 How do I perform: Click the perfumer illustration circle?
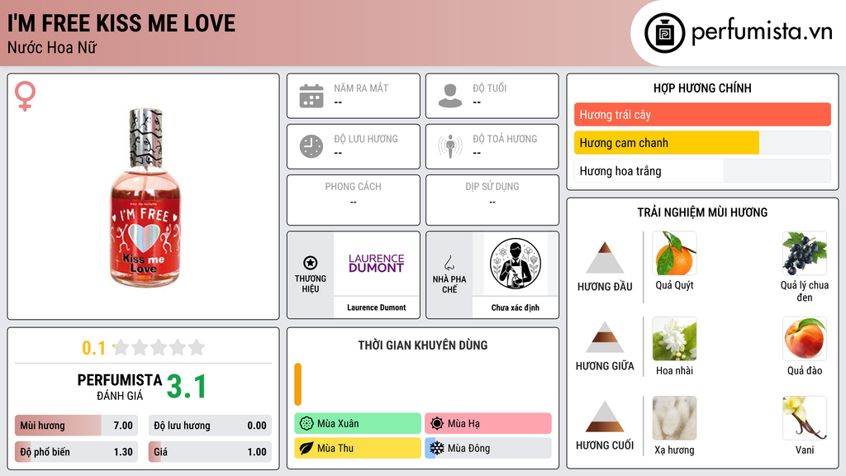pos(516,264)
